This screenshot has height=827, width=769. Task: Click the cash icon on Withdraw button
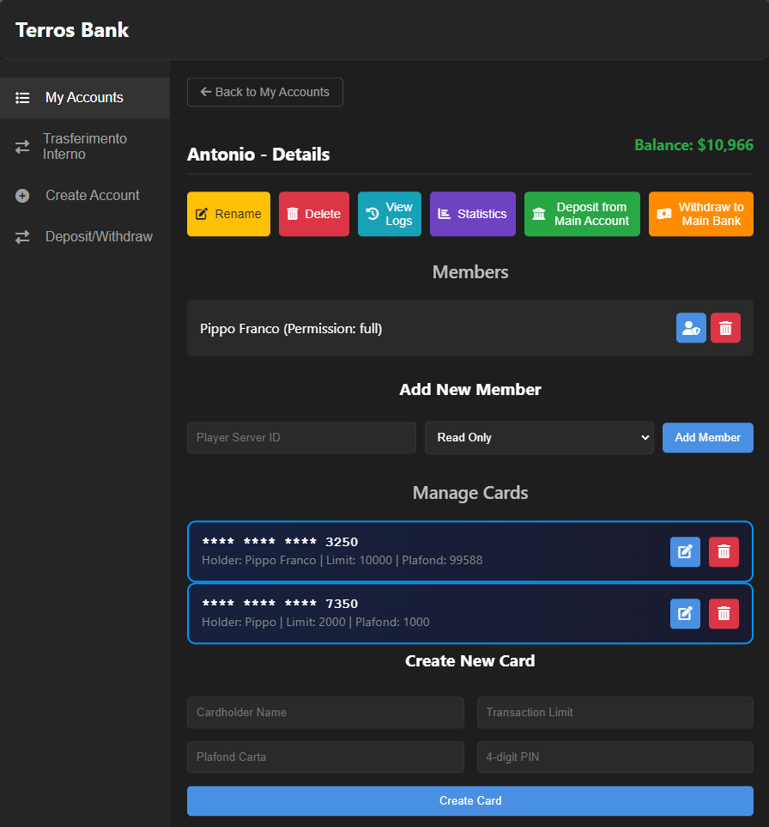[x=664, y=214]
